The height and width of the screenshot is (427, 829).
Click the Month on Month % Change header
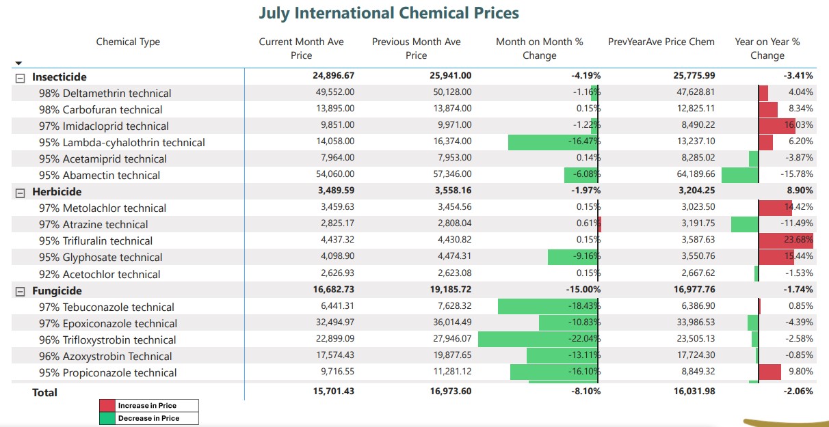coord(539,49)
